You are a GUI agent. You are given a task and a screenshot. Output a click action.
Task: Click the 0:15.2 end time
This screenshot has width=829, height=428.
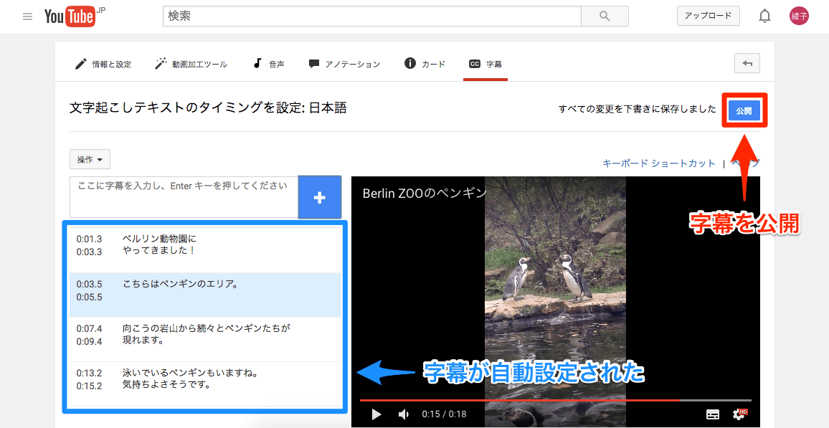click(x=89, y=386)
